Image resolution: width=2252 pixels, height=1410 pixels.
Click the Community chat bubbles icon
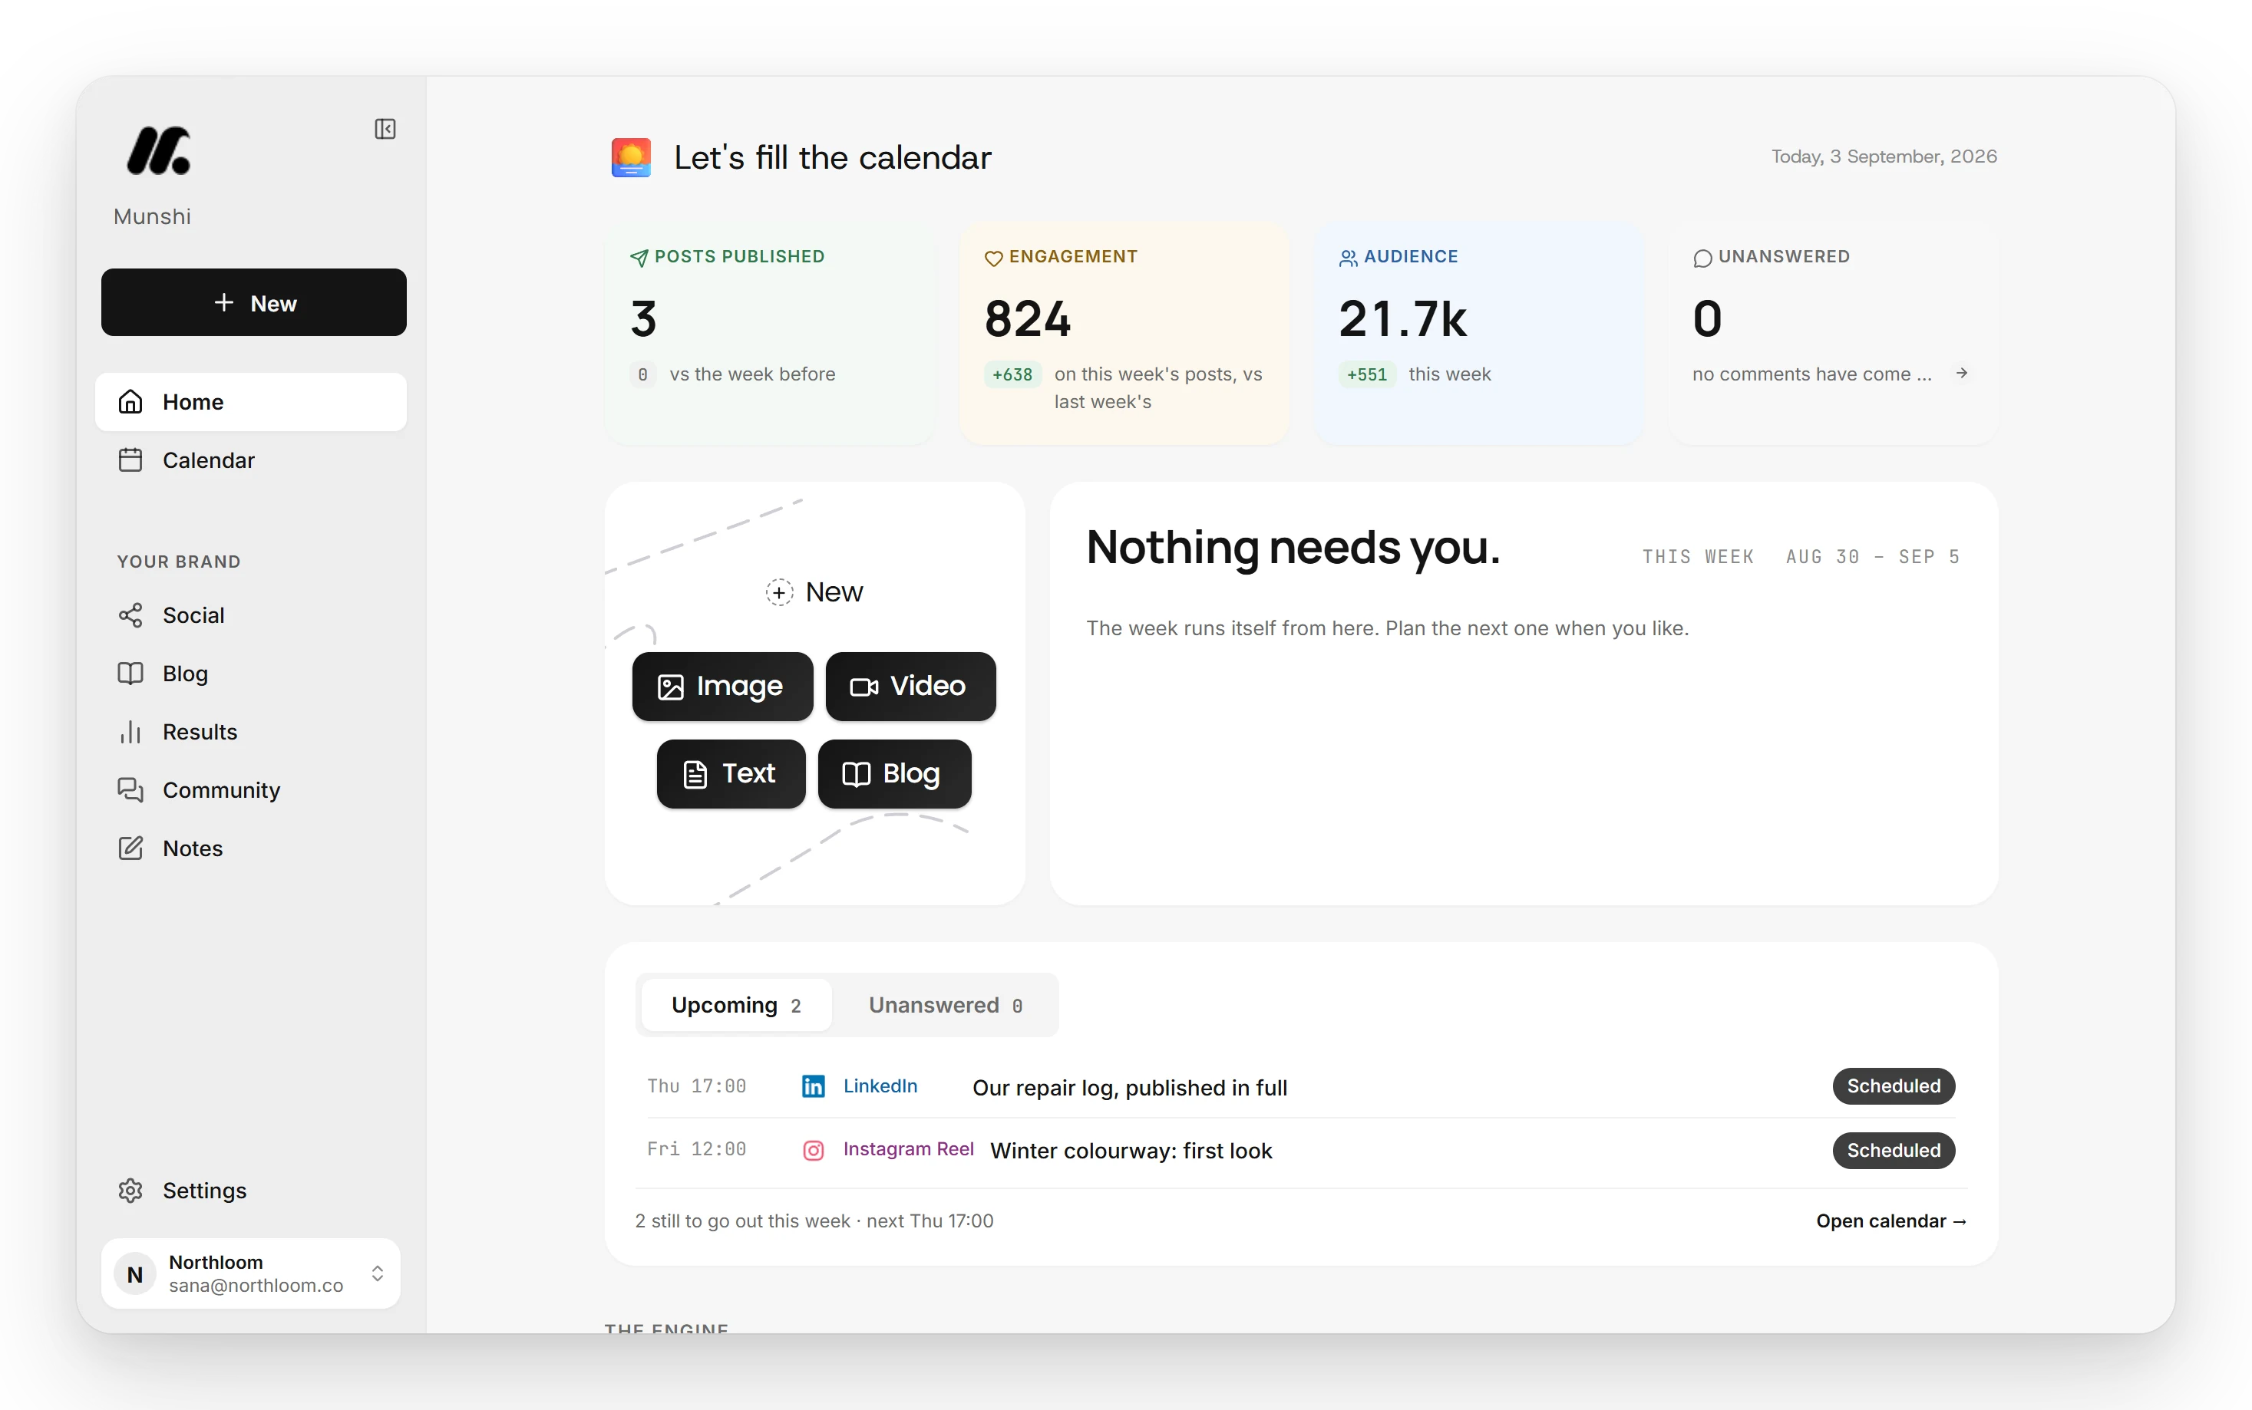tap(130, 790)
